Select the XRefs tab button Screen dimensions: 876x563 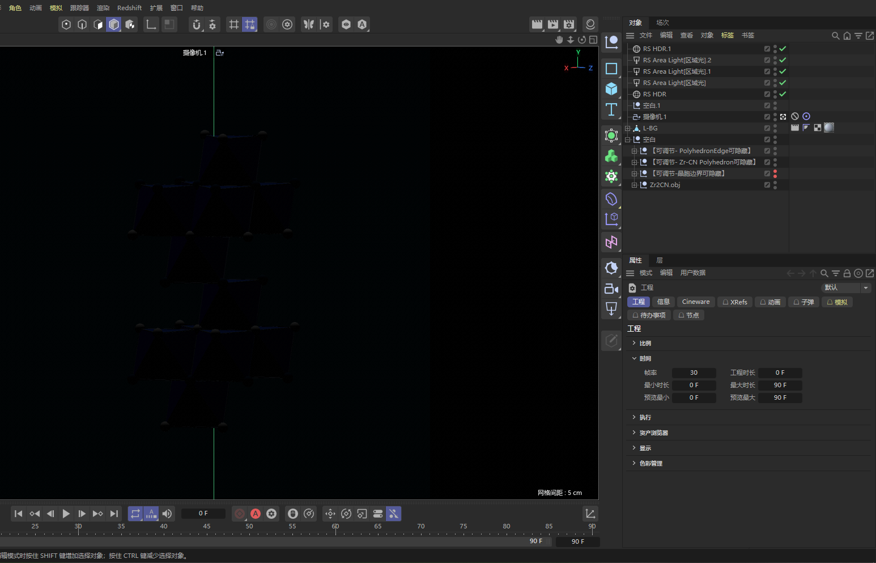pyautogui.click(x=735, y=302)
